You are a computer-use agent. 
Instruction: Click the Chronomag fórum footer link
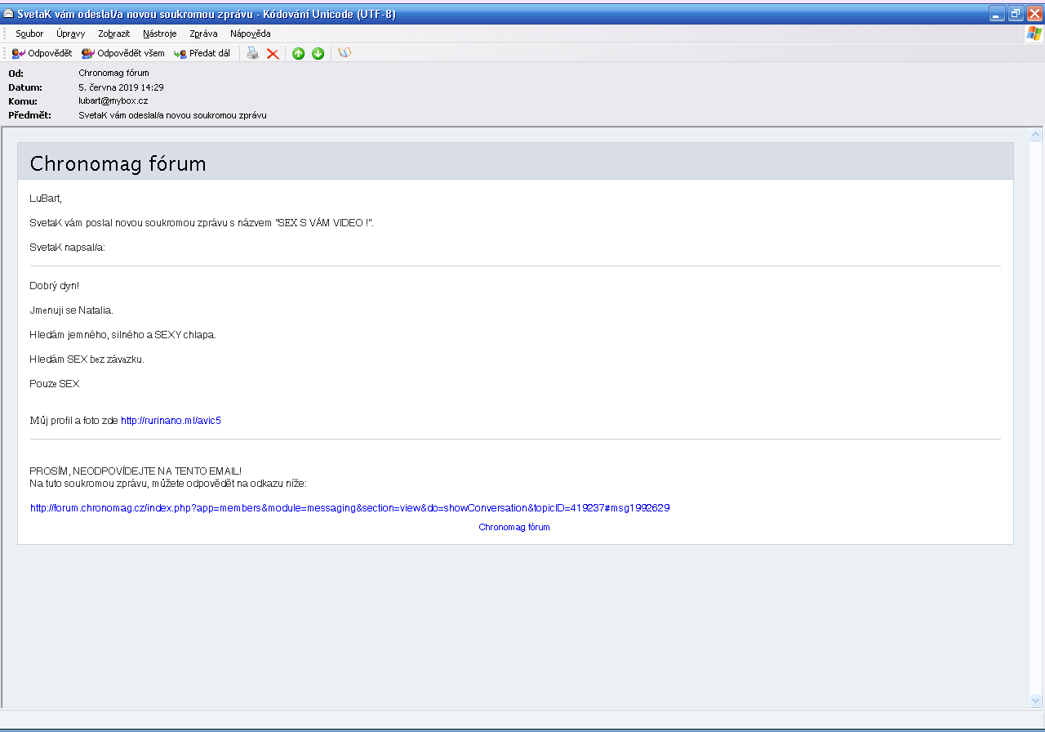pyautogui.click(x=514, y=528)
